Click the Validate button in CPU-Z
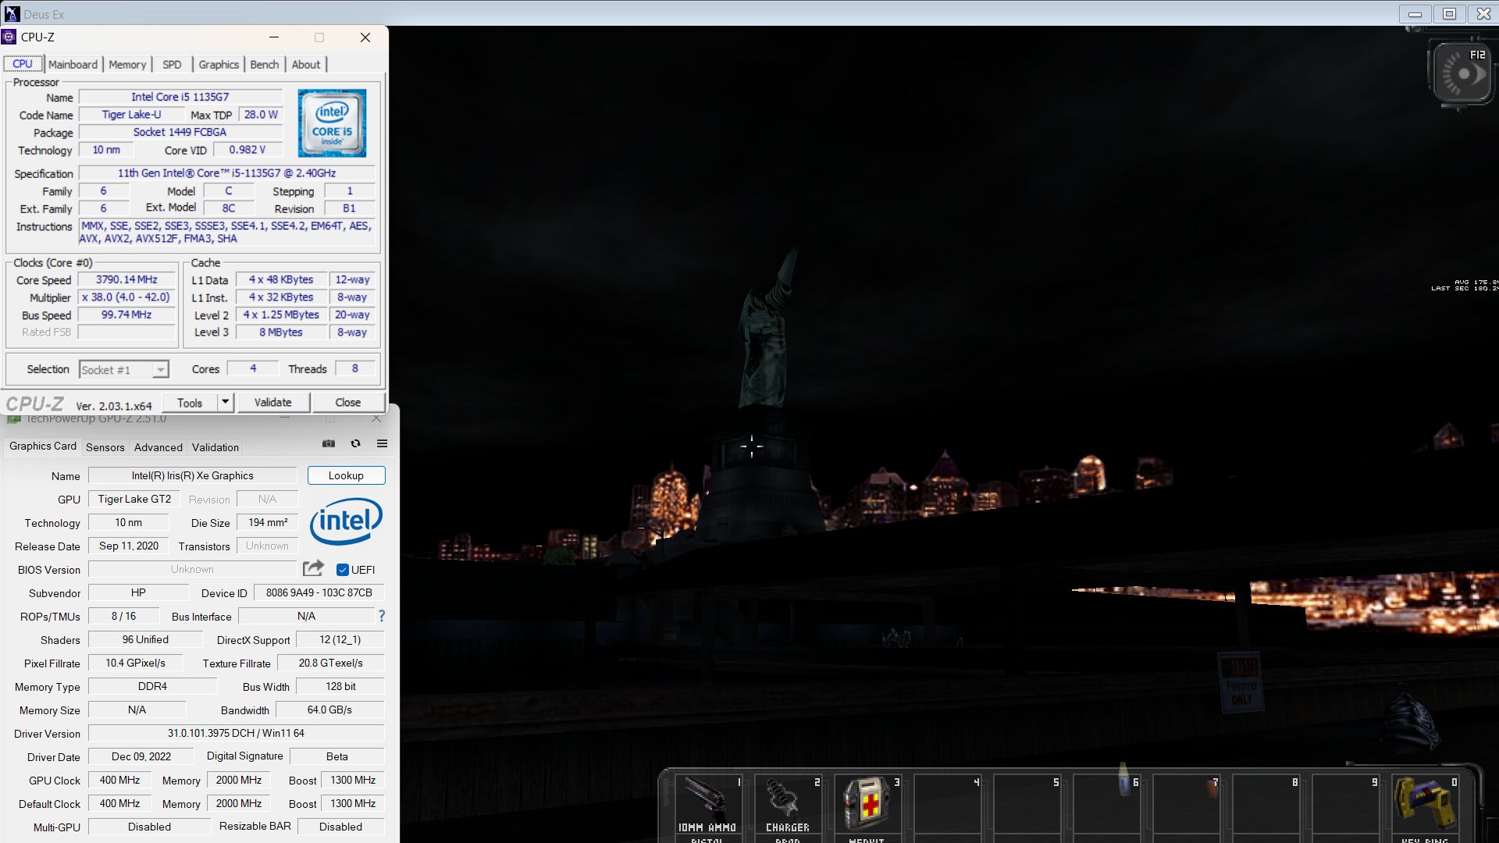This screenshot has width=1499, height=843. click(273, 403)
